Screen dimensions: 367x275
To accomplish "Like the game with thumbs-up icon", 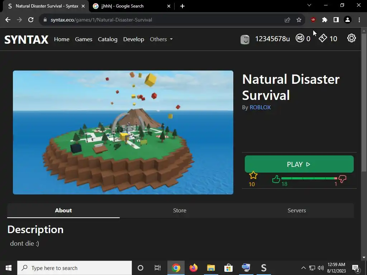I will 276,179.
